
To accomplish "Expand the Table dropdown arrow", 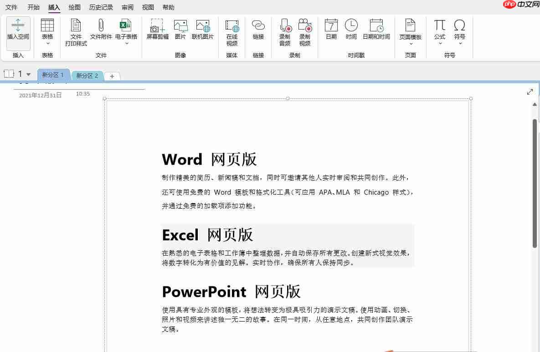I will tap(47, 44).
